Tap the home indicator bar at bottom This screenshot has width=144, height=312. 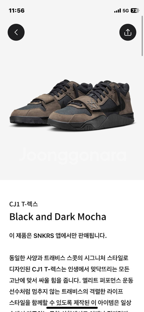tap(72, 308)
